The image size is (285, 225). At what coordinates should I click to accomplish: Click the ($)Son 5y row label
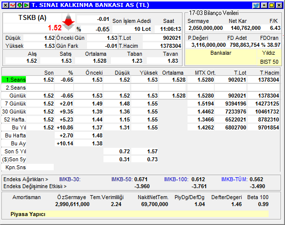click(x=14, y=159)
